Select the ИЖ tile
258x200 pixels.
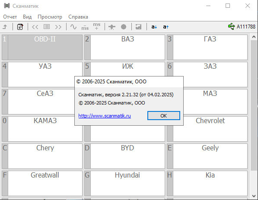[x=124, y=69]
